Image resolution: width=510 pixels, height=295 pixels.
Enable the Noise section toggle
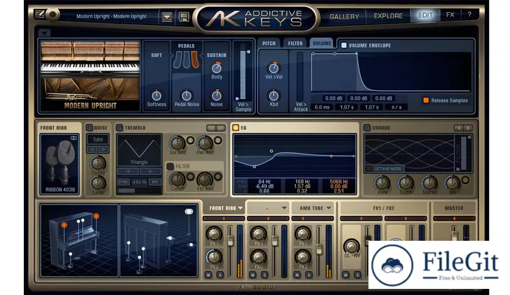(89, 127)
